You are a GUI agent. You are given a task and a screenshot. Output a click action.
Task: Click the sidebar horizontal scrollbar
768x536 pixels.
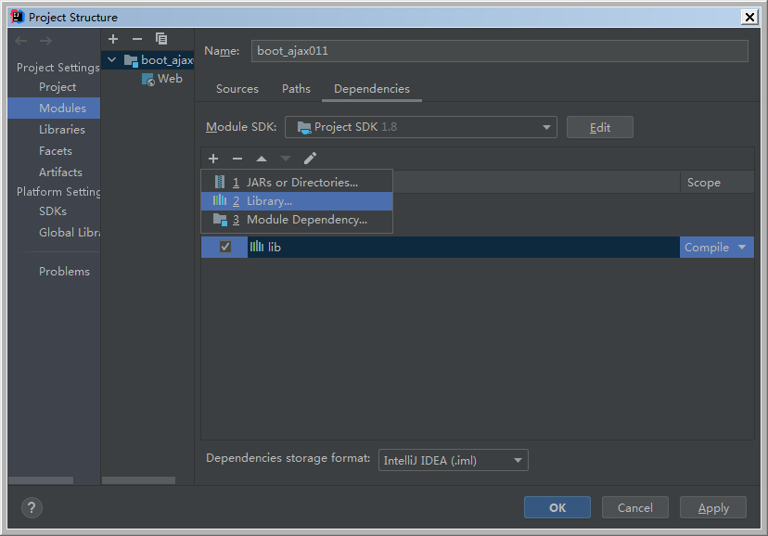[41, 480]
